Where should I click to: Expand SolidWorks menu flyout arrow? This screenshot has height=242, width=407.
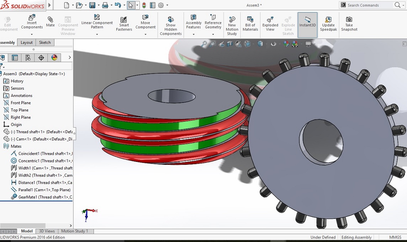49,5
